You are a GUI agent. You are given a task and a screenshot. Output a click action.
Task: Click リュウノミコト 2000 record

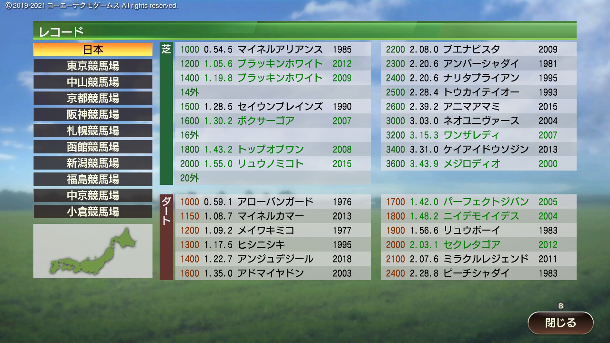coord(273,163)
